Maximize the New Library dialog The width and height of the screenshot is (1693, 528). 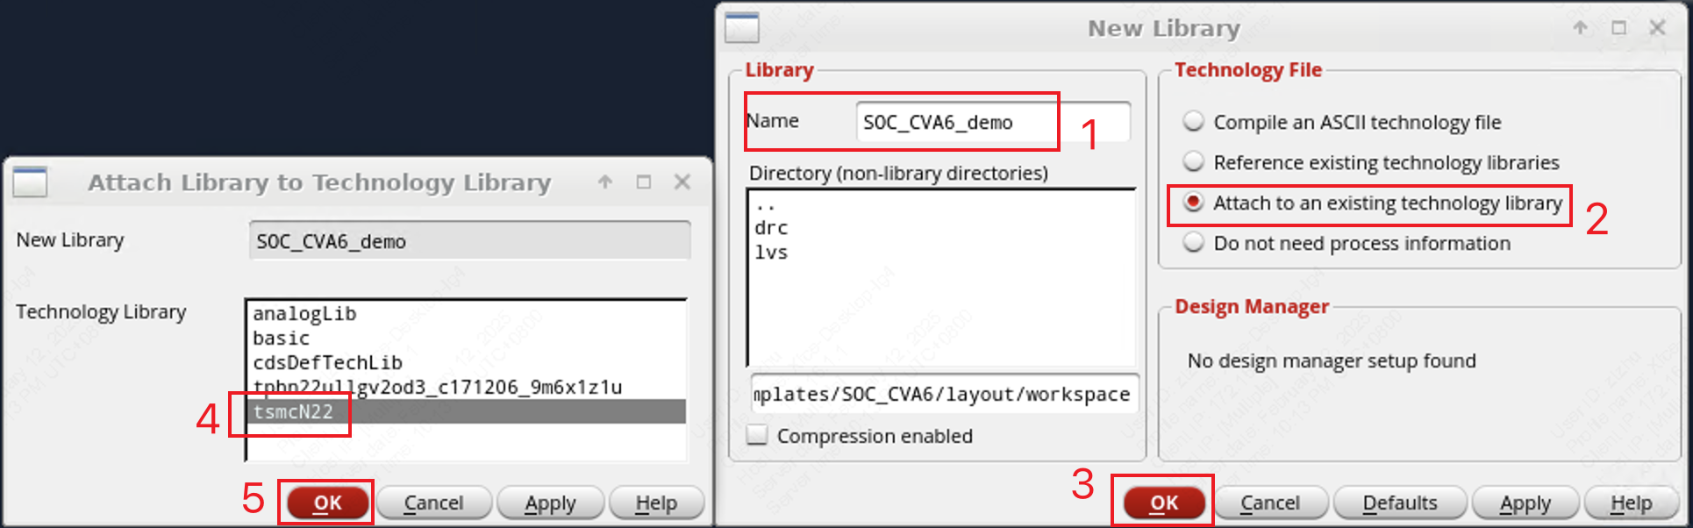pos(1618,28)
